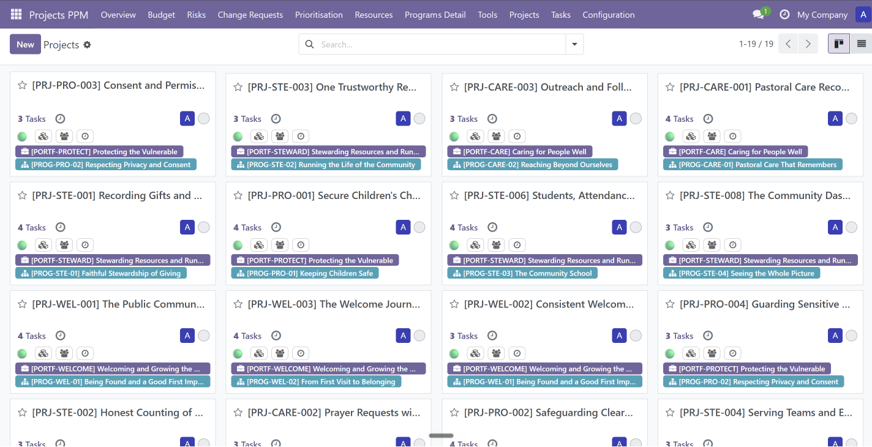Image resolution: width=872 pixels, height=447 pixels.
Task: Star the PRJ-PRO-002 Safeguarding project
Action: (x=454, y=413)
